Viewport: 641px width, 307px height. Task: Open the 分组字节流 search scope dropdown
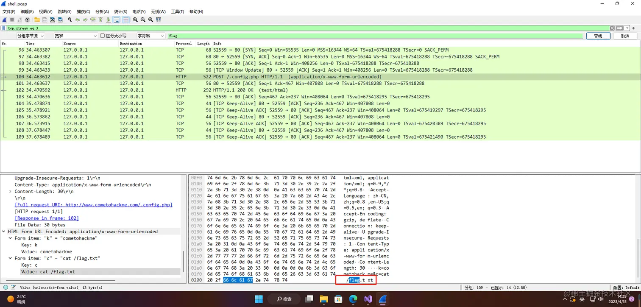coord(31,36)
